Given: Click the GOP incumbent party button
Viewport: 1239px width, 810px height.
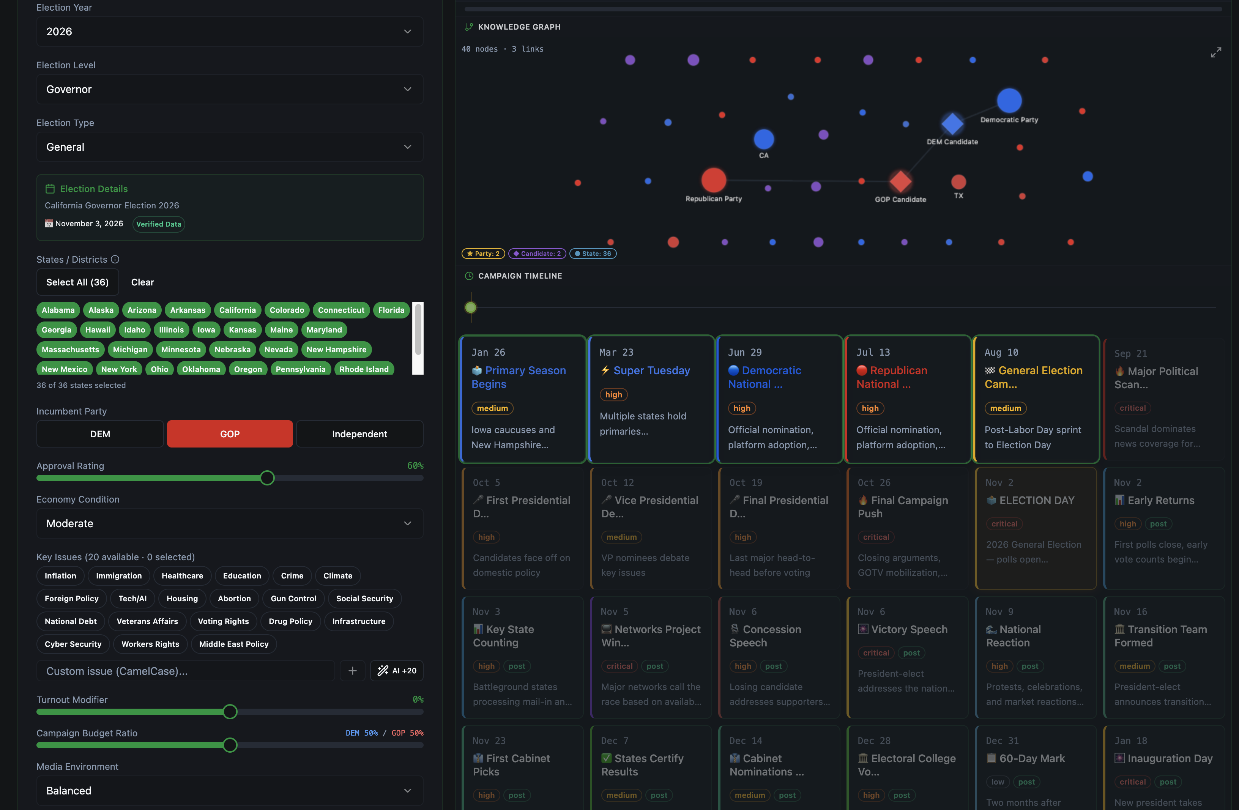Looking at the screenshot, I should (230, 433).
